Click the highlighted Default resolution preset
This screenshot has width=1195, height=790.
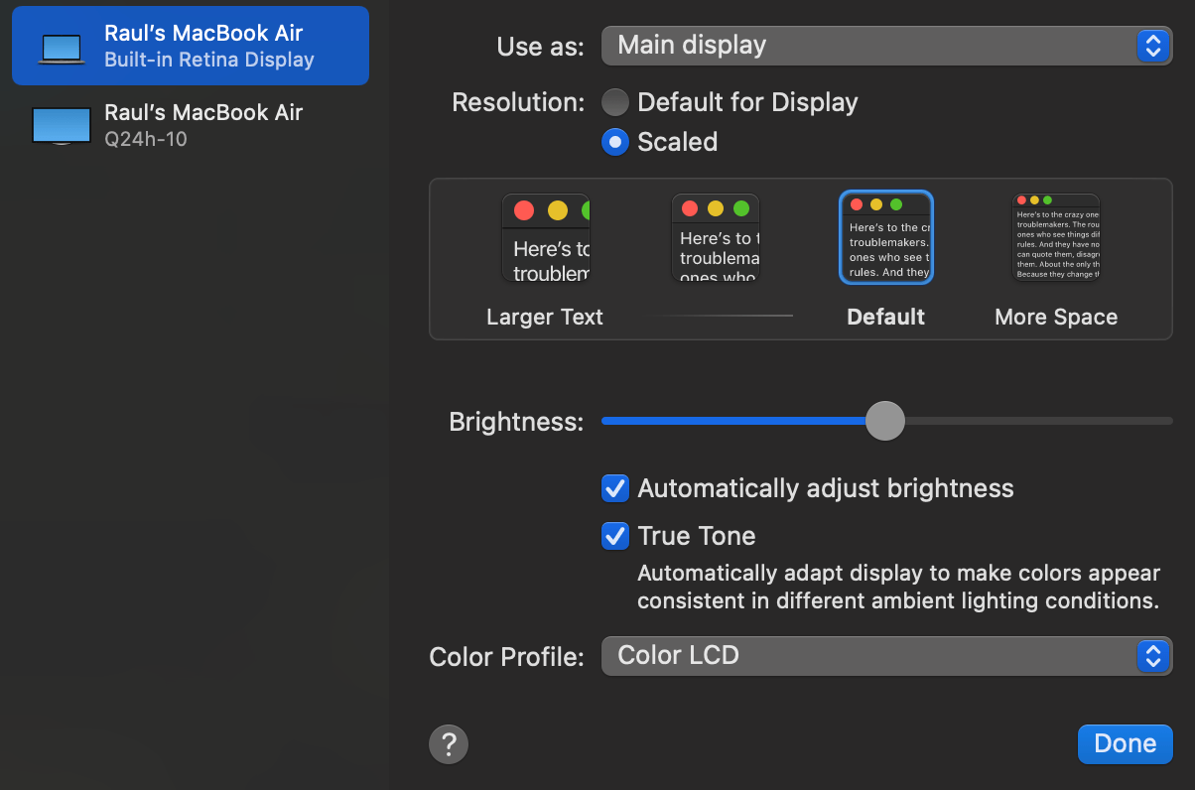pos(885,237)
